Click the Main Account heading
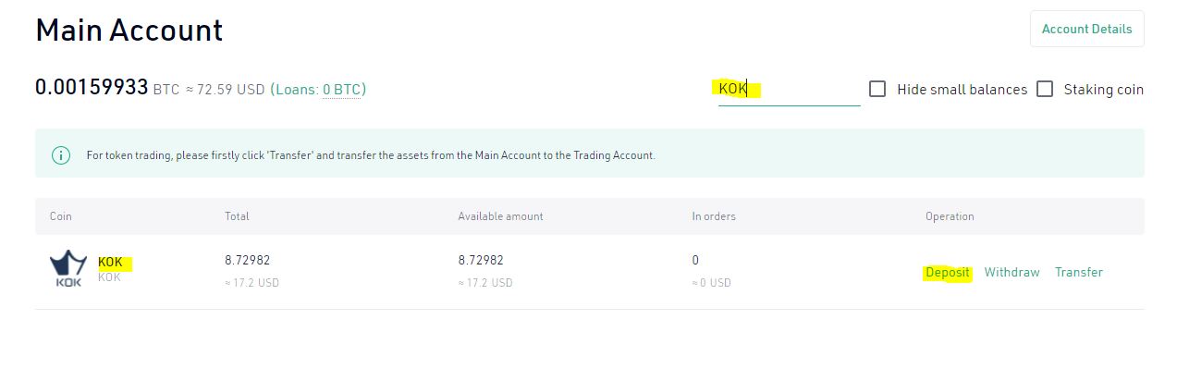Image resolution: width=1177 pixels, height=381 pixels. pyautogui.click(x=129, y=31)
